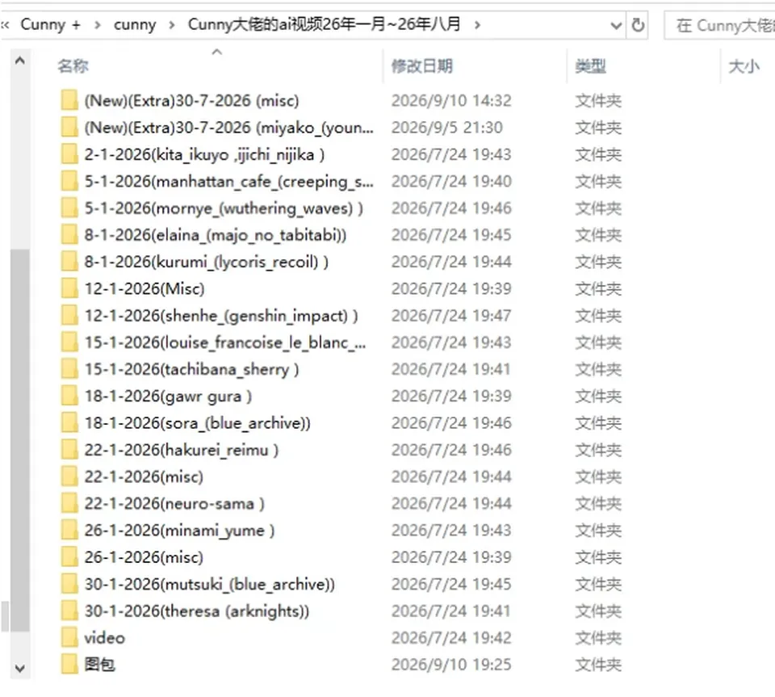Select the folder name "15-1-2026(tachibana_sherry )"
This screenshot has width=775, height=697.
[192, 369]
